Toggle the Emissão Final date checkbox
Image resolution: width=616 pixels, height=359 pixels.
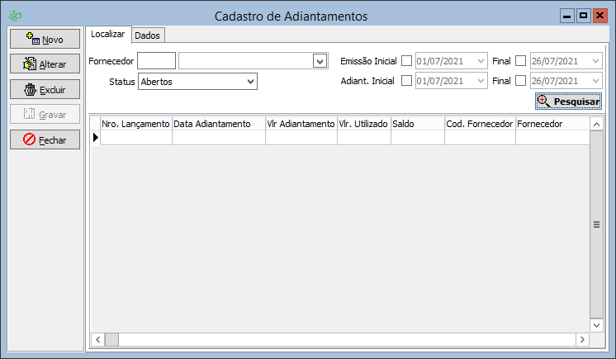[x=519, y=61]
